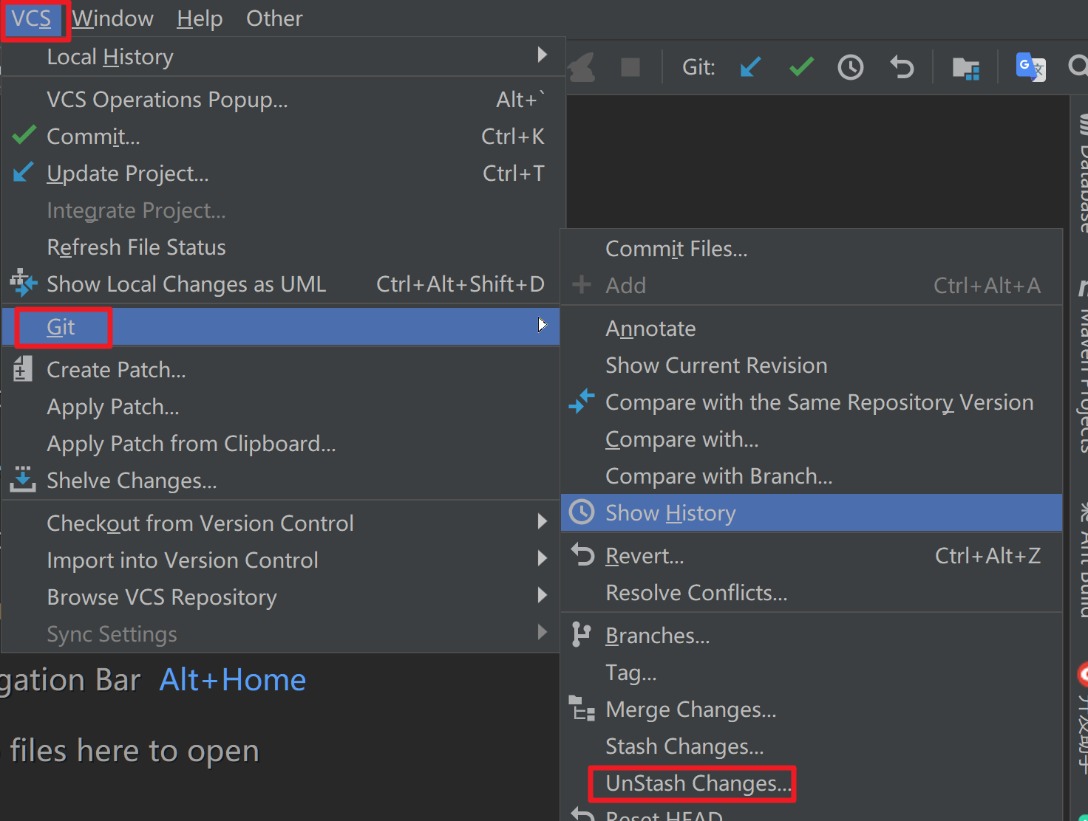This screenshot has width=1088, height=821.
Task: Select the Git menu entry
Action: 281,327
